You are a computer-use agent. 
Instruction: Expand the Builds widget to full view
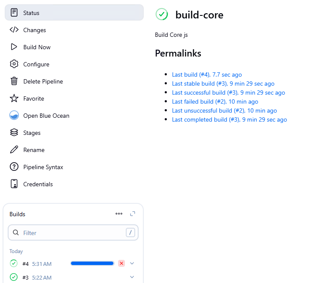click(133, 214)
